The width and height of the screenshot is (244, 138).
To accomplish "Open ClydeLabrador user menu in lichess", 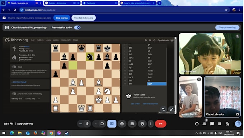I will (x=165, y=40).
